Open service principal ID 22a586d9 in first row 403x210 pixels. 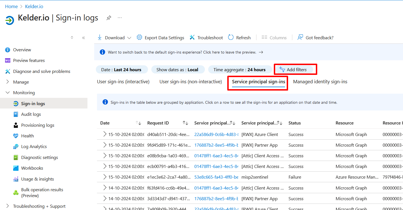pyautogui.click(x=216, y=134)
